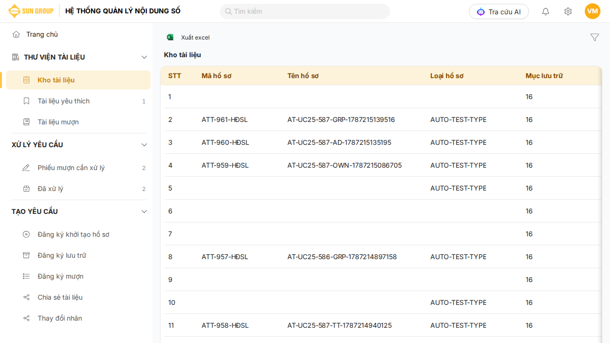This screenshot has height=343, width=610.
Task: Click the ATT-961-HĐSL record code
Action: (x=224, y=120)
